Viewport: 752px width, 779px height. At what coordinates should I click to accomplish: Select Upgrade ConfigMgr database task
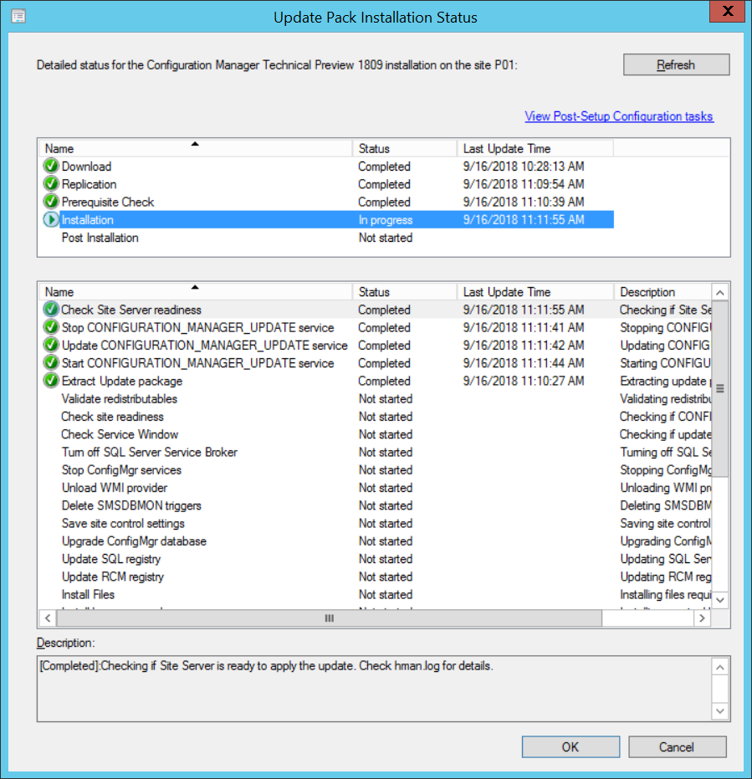coord(375,541)
